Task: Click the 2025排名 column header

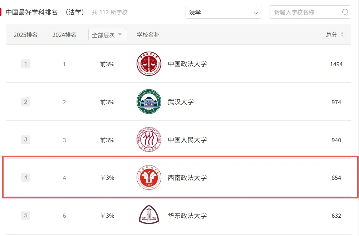Action: pos(25,35)
